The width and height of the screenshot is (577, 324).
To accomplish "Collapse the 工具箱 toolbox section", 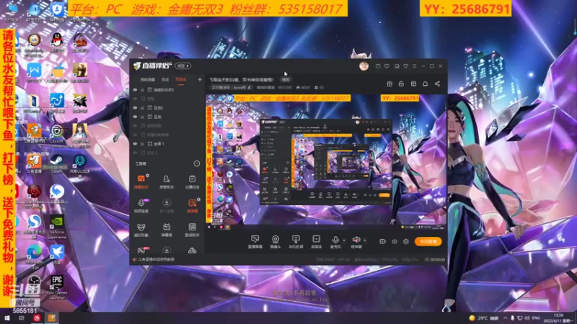I will point(197,163).
